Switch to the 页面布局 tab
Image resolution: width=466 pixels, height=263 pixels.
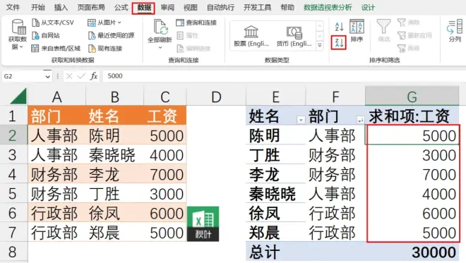click(x=91, y=8)
